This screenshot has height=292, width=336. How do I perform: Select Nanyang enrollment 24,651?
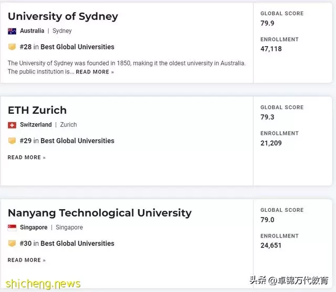[271, 245]
